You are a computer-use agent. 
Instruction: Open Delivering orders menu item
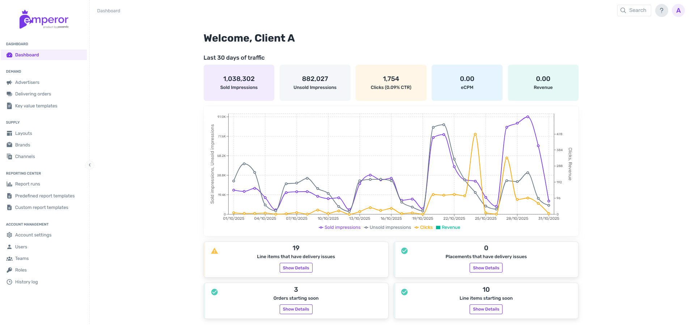click(x=33, y=94)
